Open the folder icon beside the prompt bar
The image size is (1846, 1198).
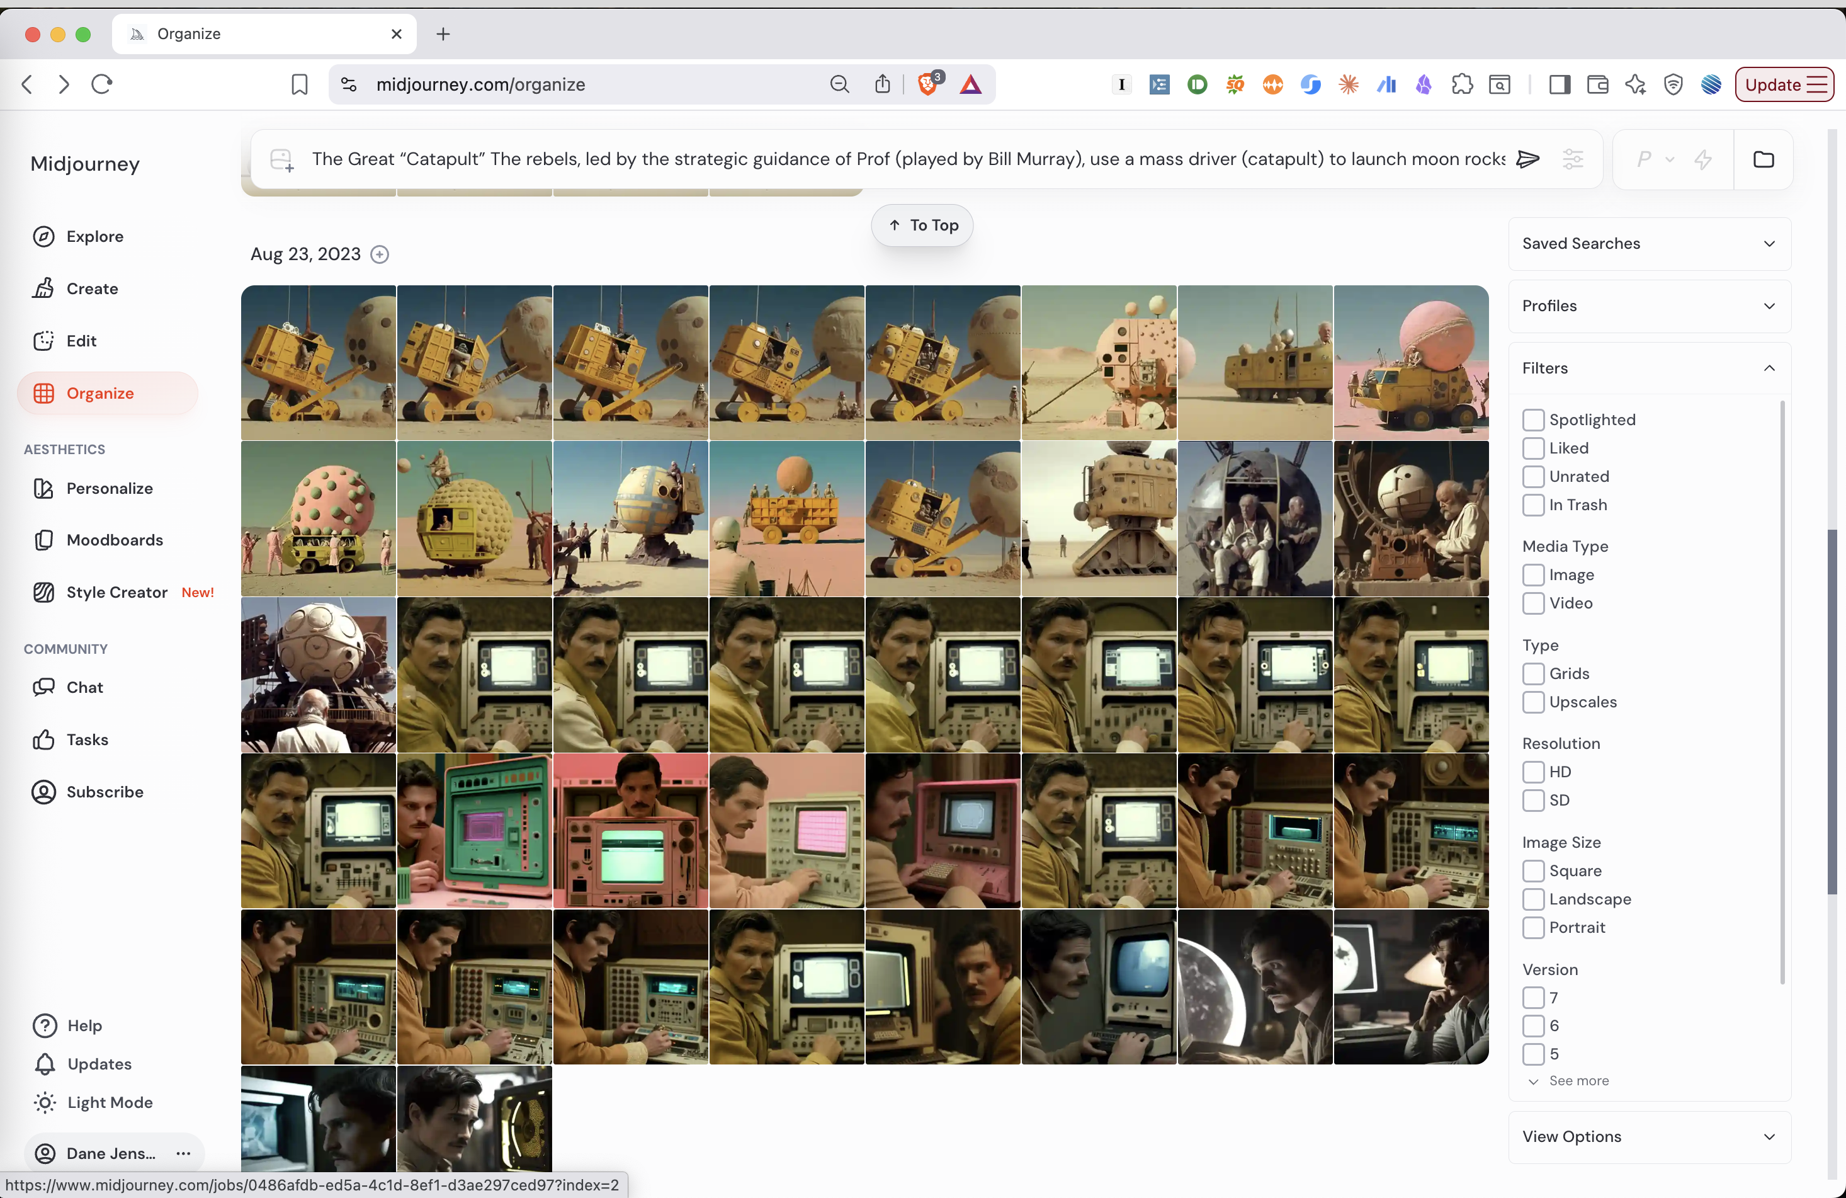click(1764, 159)
